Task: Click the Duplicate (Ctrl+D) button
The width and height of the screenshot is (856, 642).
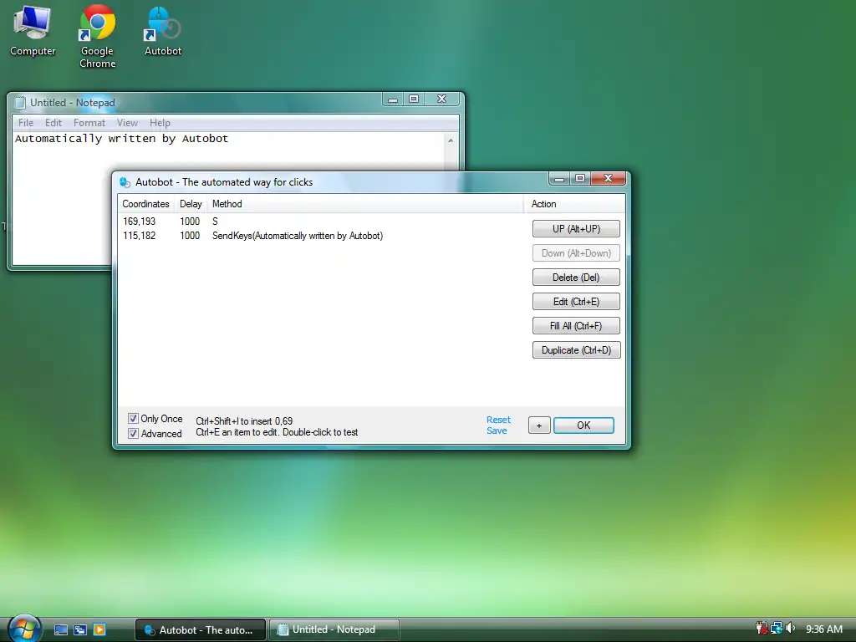Action: tap(576, 350)
